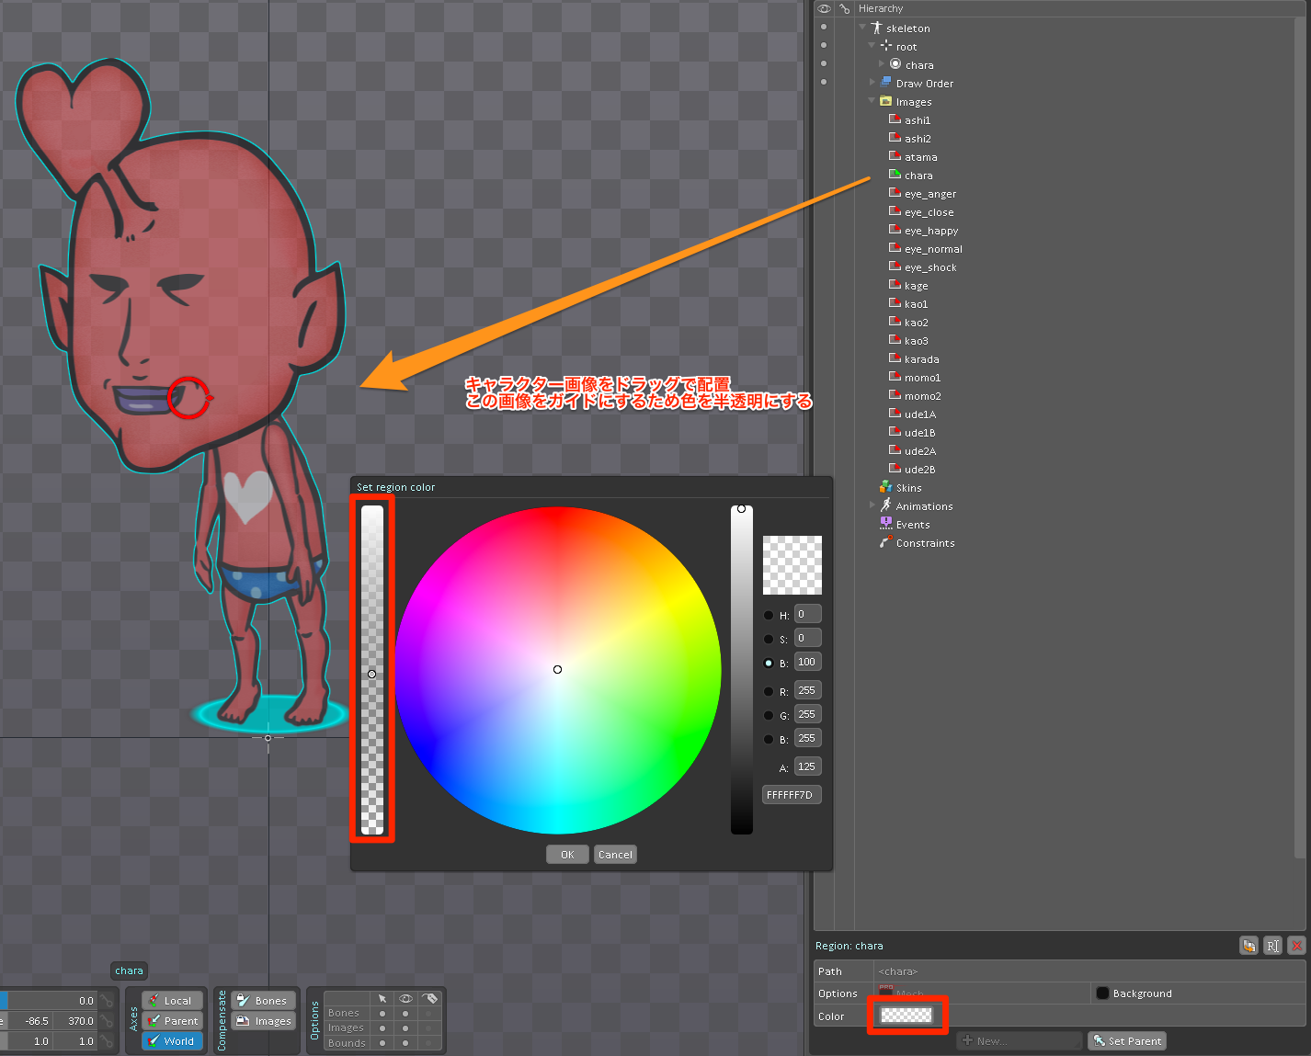Screen dimensions: 1311x1056
Task: Click the Draw Order layers icon
Action: [x=886, y=82]
